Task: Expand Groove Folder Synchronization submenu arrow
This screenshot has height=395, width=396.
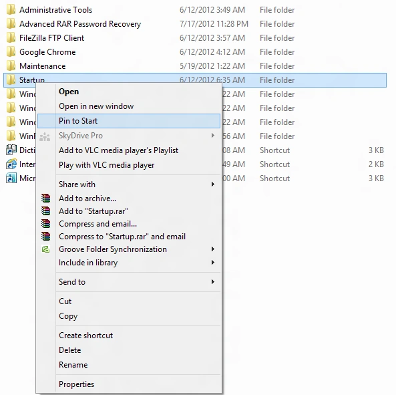Action: pyautogui.click(x=213, y=249)
